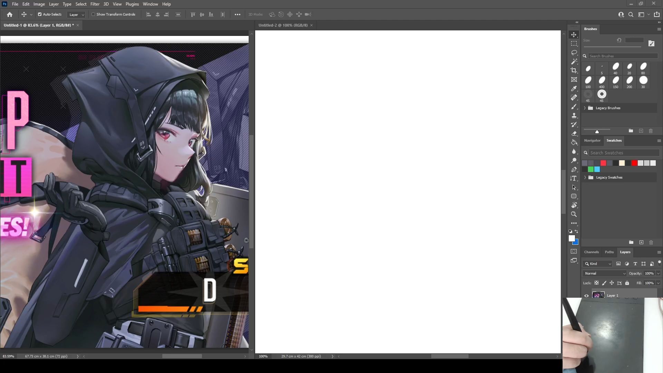Click the brush thumbnail size slider handle

597,132
